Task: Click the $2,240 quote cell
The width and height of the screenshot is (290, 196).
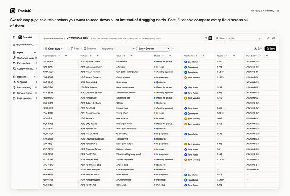Action: pyautogui.click(x=220, y=113)
